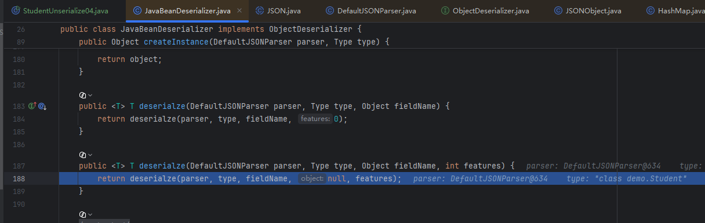Click the interface icon on ObjectDeserializer.java tab
705x223 pixels.
[x=445, y=10]
